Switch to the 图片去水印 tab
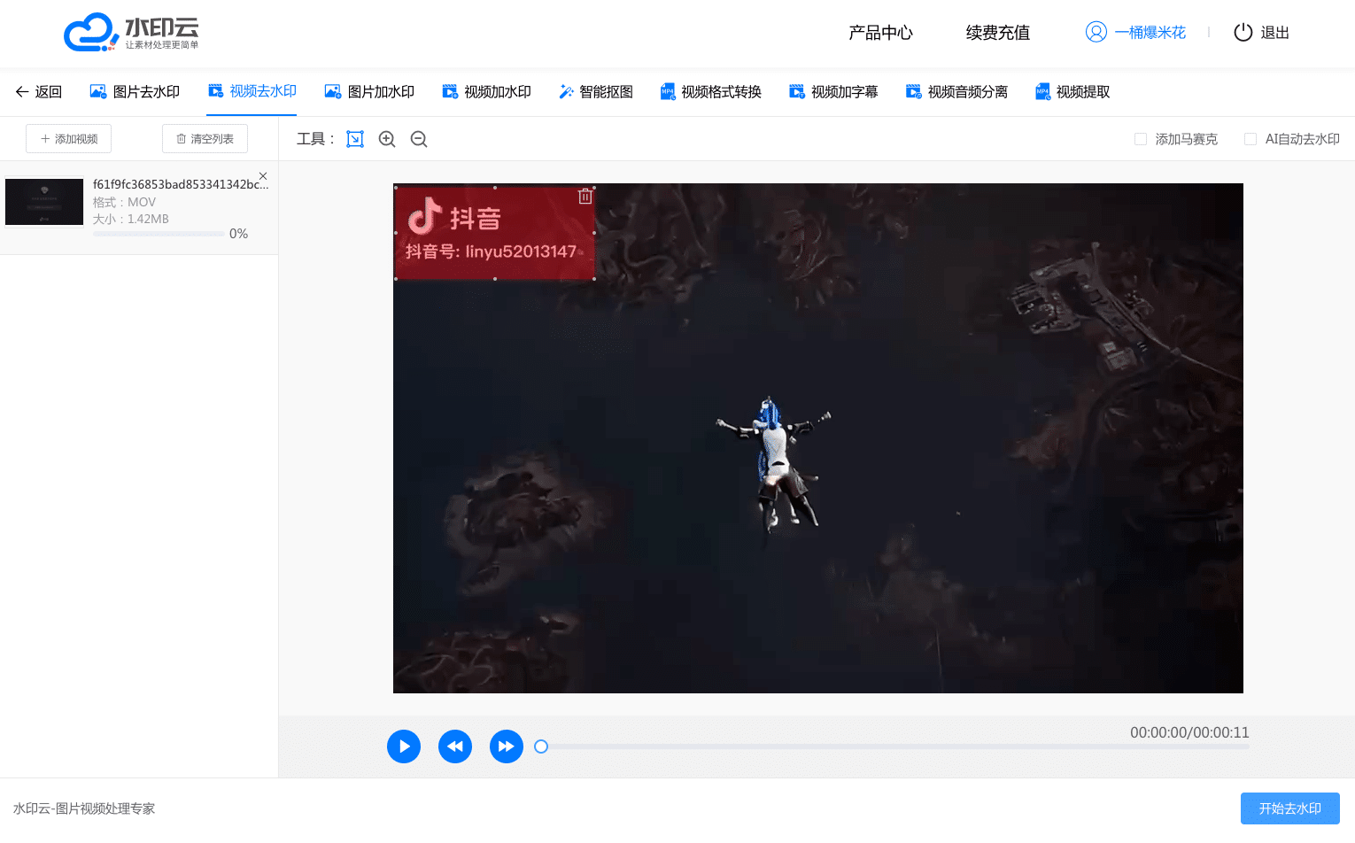This screenshot has width=1355, height=843. [135, 91]
